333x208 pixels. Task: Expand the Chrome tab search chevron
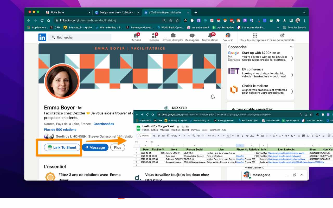click(304, 12)
